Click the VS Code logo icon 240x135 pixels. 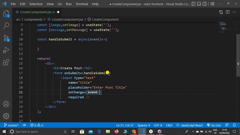pos(4,4)
